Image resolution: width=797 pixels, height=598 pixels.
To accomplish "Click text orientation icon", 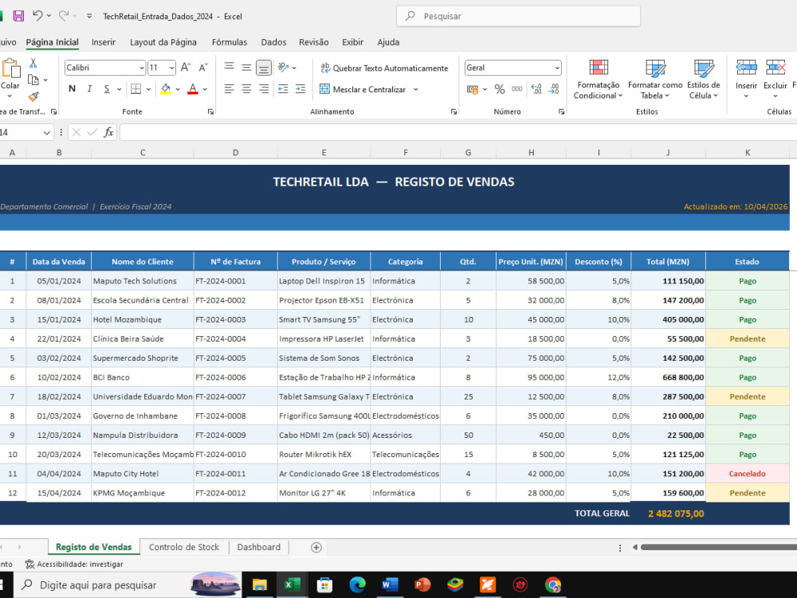I will tap(284, 67).
